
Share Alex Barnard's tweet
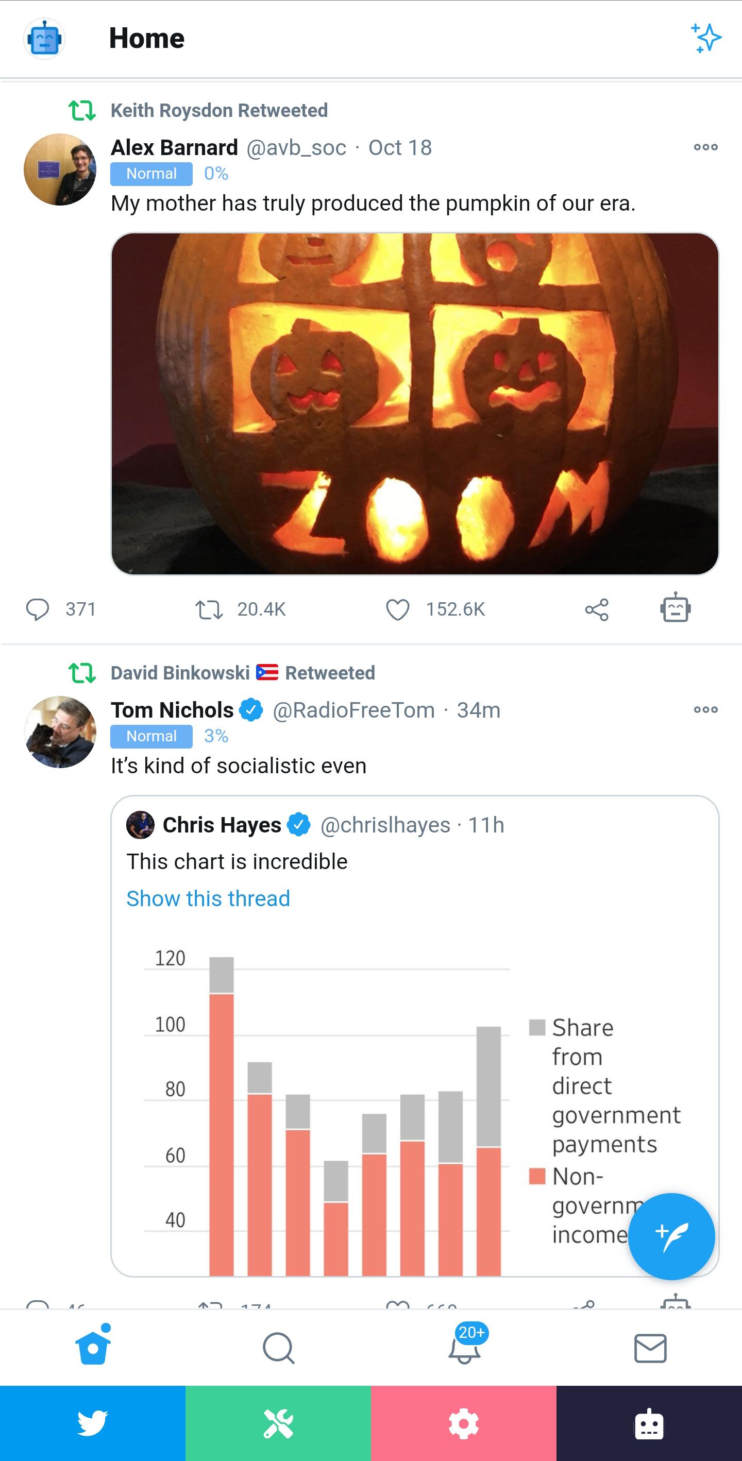597,610
